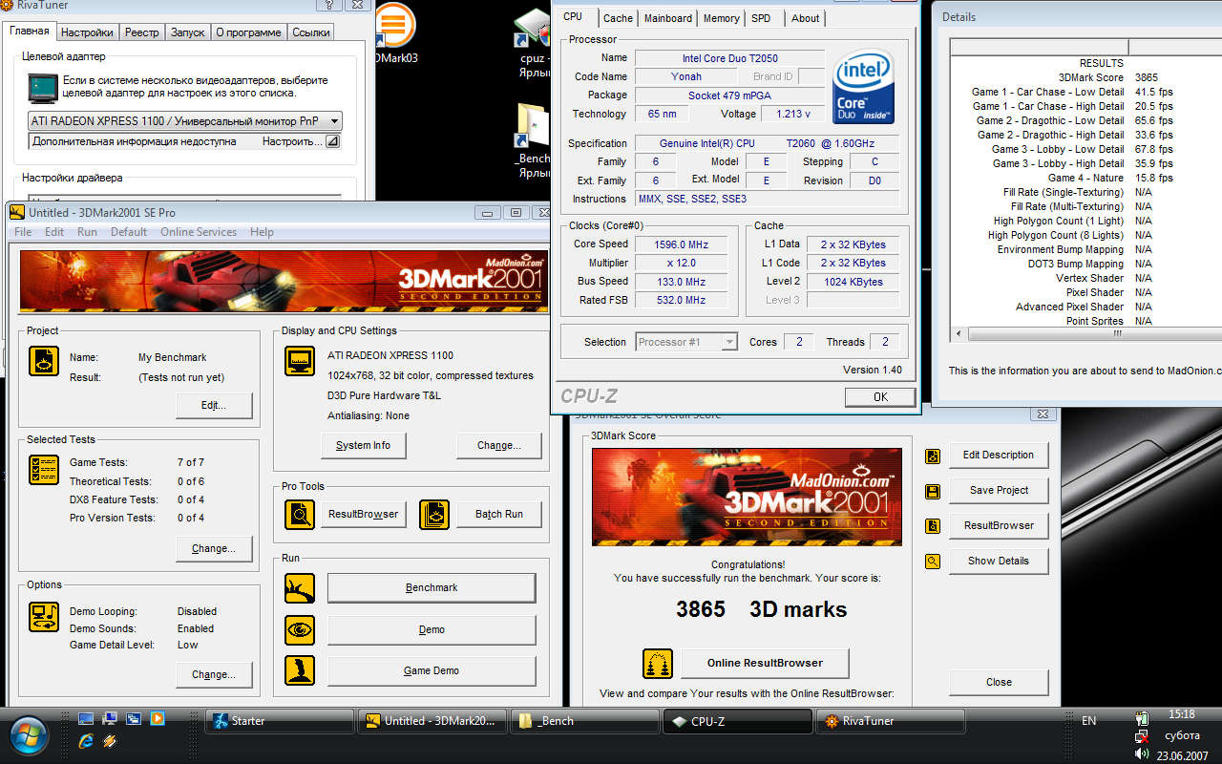1222x764 pixels.
Task: Open the Help menu in 3DMark2001
Action: (x=262, y=232)
